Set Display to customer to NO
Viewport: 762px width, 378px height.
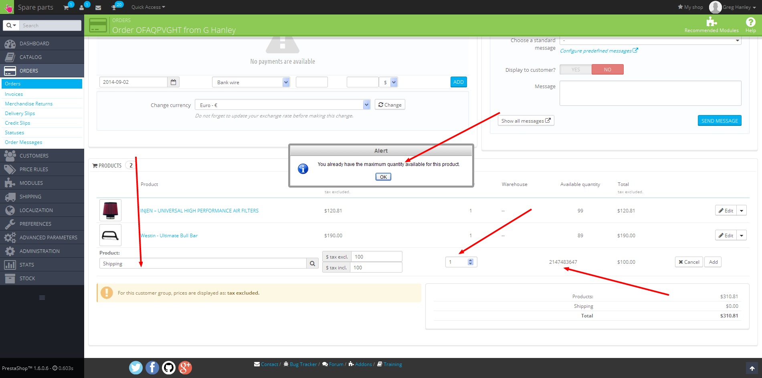pos(608,70)
